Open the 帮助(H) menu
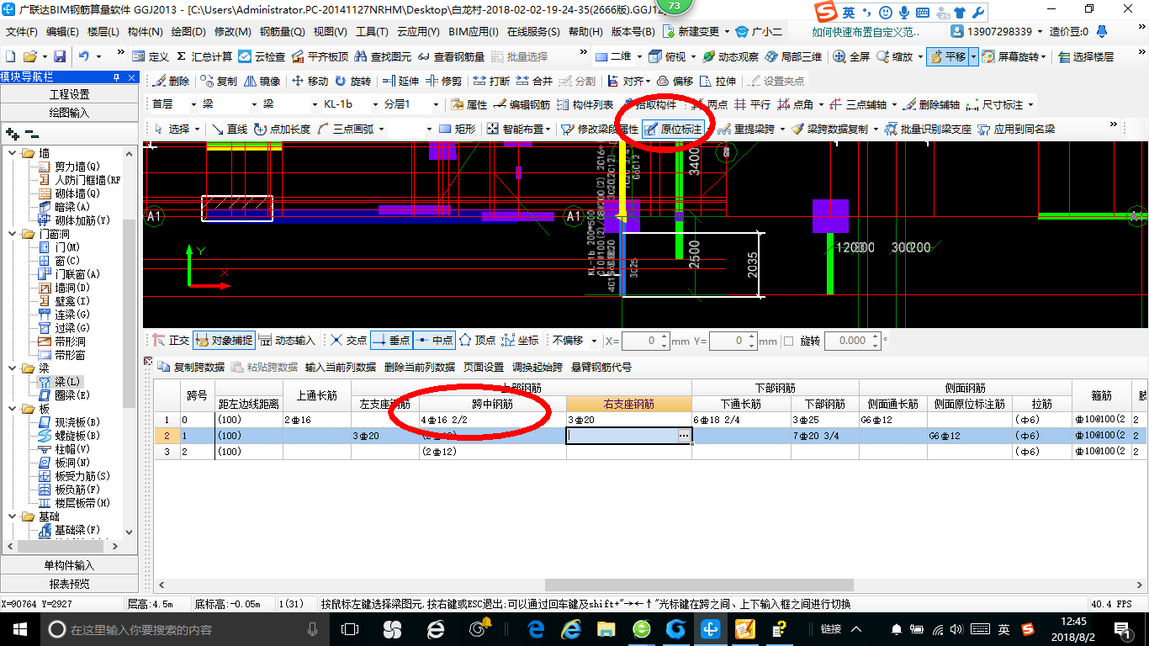Viewport: 1149px width, 646px height. [585, 31]
